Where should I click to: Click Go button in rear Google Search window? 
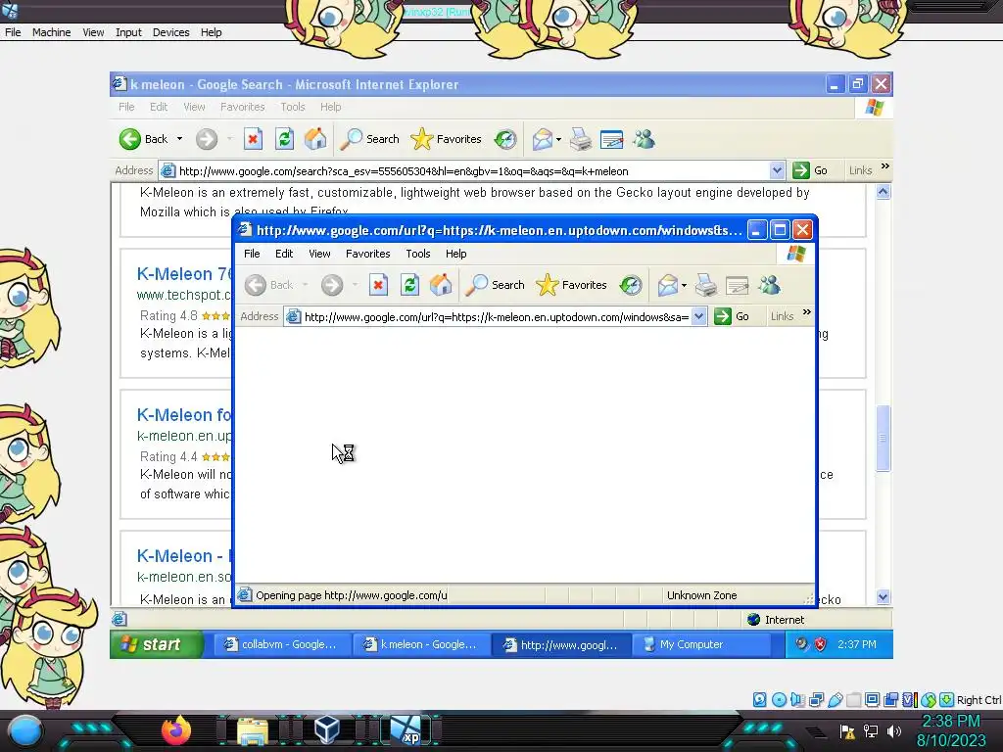tap(810, 170)
